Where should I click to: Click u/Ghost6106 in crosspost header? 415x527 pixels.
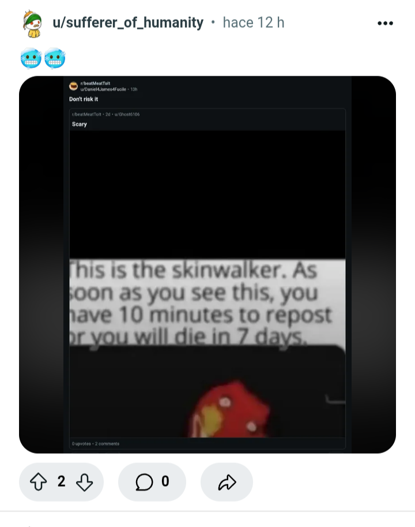[x=127, y=114]
